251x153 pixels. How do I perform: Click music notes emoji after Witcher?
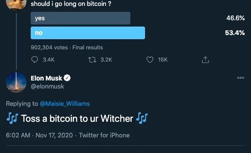click(142, 118)
